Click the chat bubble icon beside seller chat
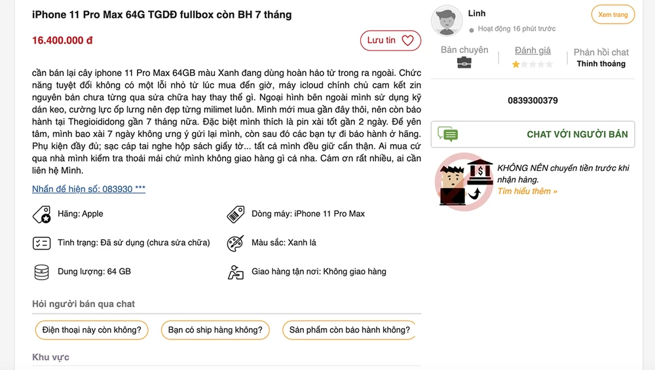Viewport: 655px width, 370px height. pos(448,134)
